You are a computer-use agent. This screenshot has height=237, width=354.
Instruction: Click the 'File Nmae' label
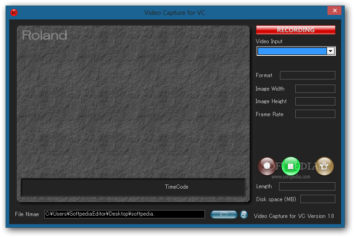[x=27, y=214]
